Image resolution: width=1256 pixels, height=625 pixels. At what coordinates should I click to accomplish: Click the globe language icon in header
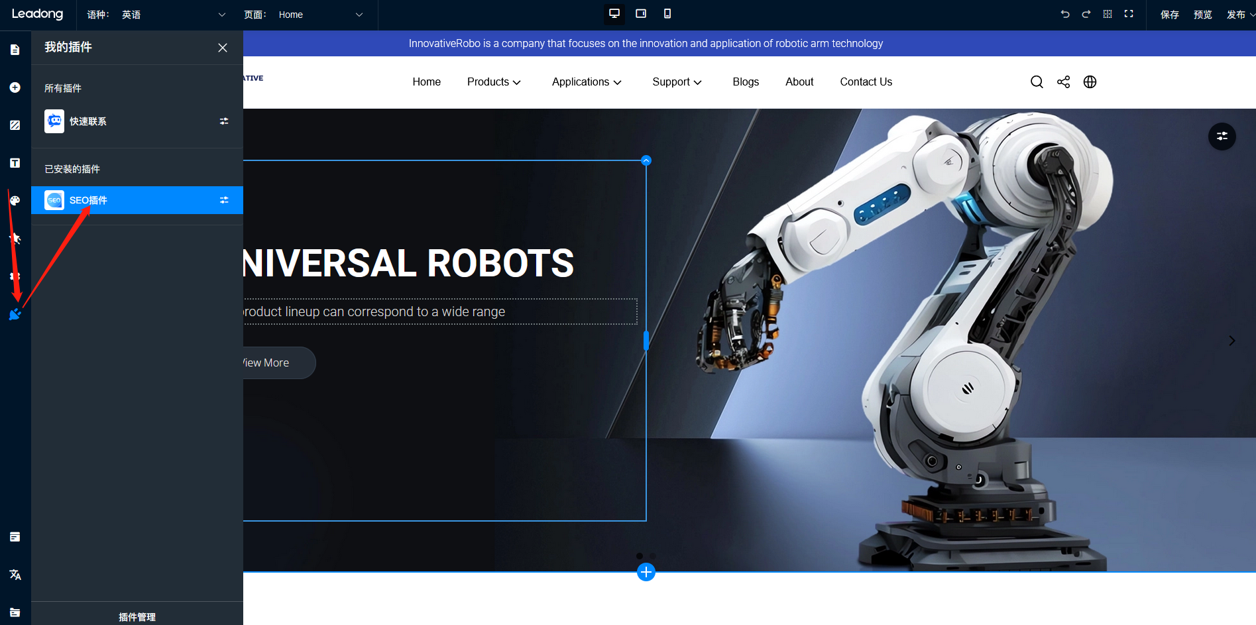coord(1090,82)
